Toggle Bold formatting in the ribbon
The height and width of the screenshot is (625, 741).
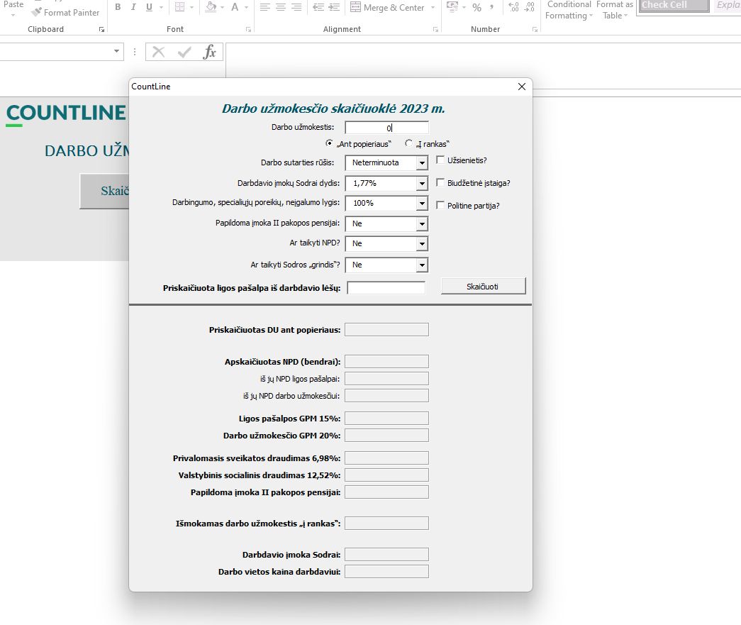[x=118, y=7]
